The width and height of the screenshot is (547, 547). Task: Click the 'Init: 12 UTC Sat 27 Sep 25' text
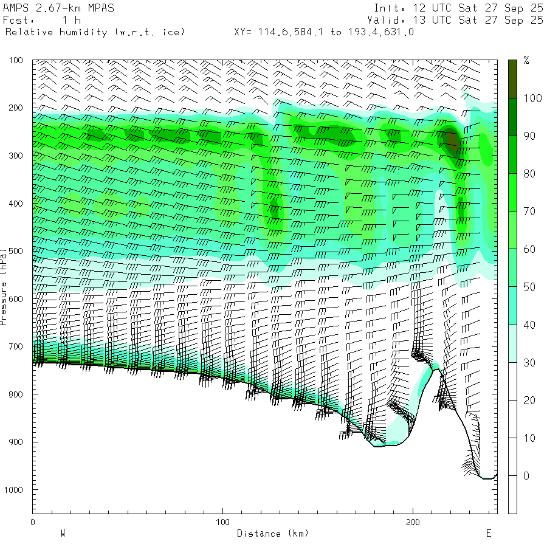pyautogui.click(x=459, y=8)
